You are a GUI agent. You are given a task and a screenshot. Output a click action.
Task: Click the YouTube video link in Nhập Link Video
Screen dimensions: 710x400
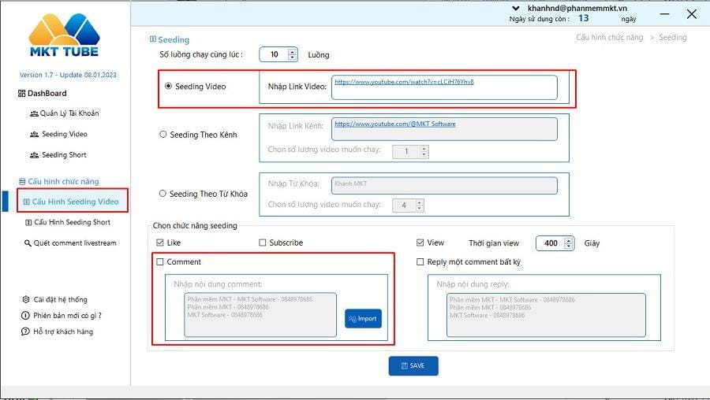[404, 82]
